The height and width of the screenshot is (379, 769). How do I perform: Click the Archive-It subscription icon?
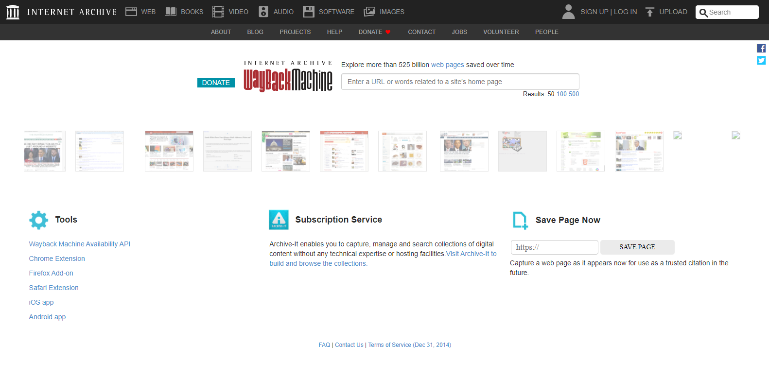(279, 220)
